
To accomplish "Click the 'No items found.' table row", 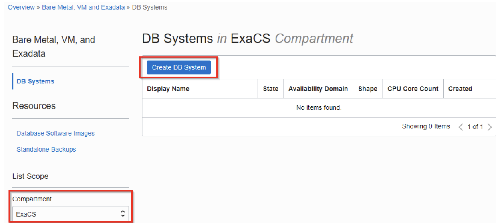I will [319, 108].
